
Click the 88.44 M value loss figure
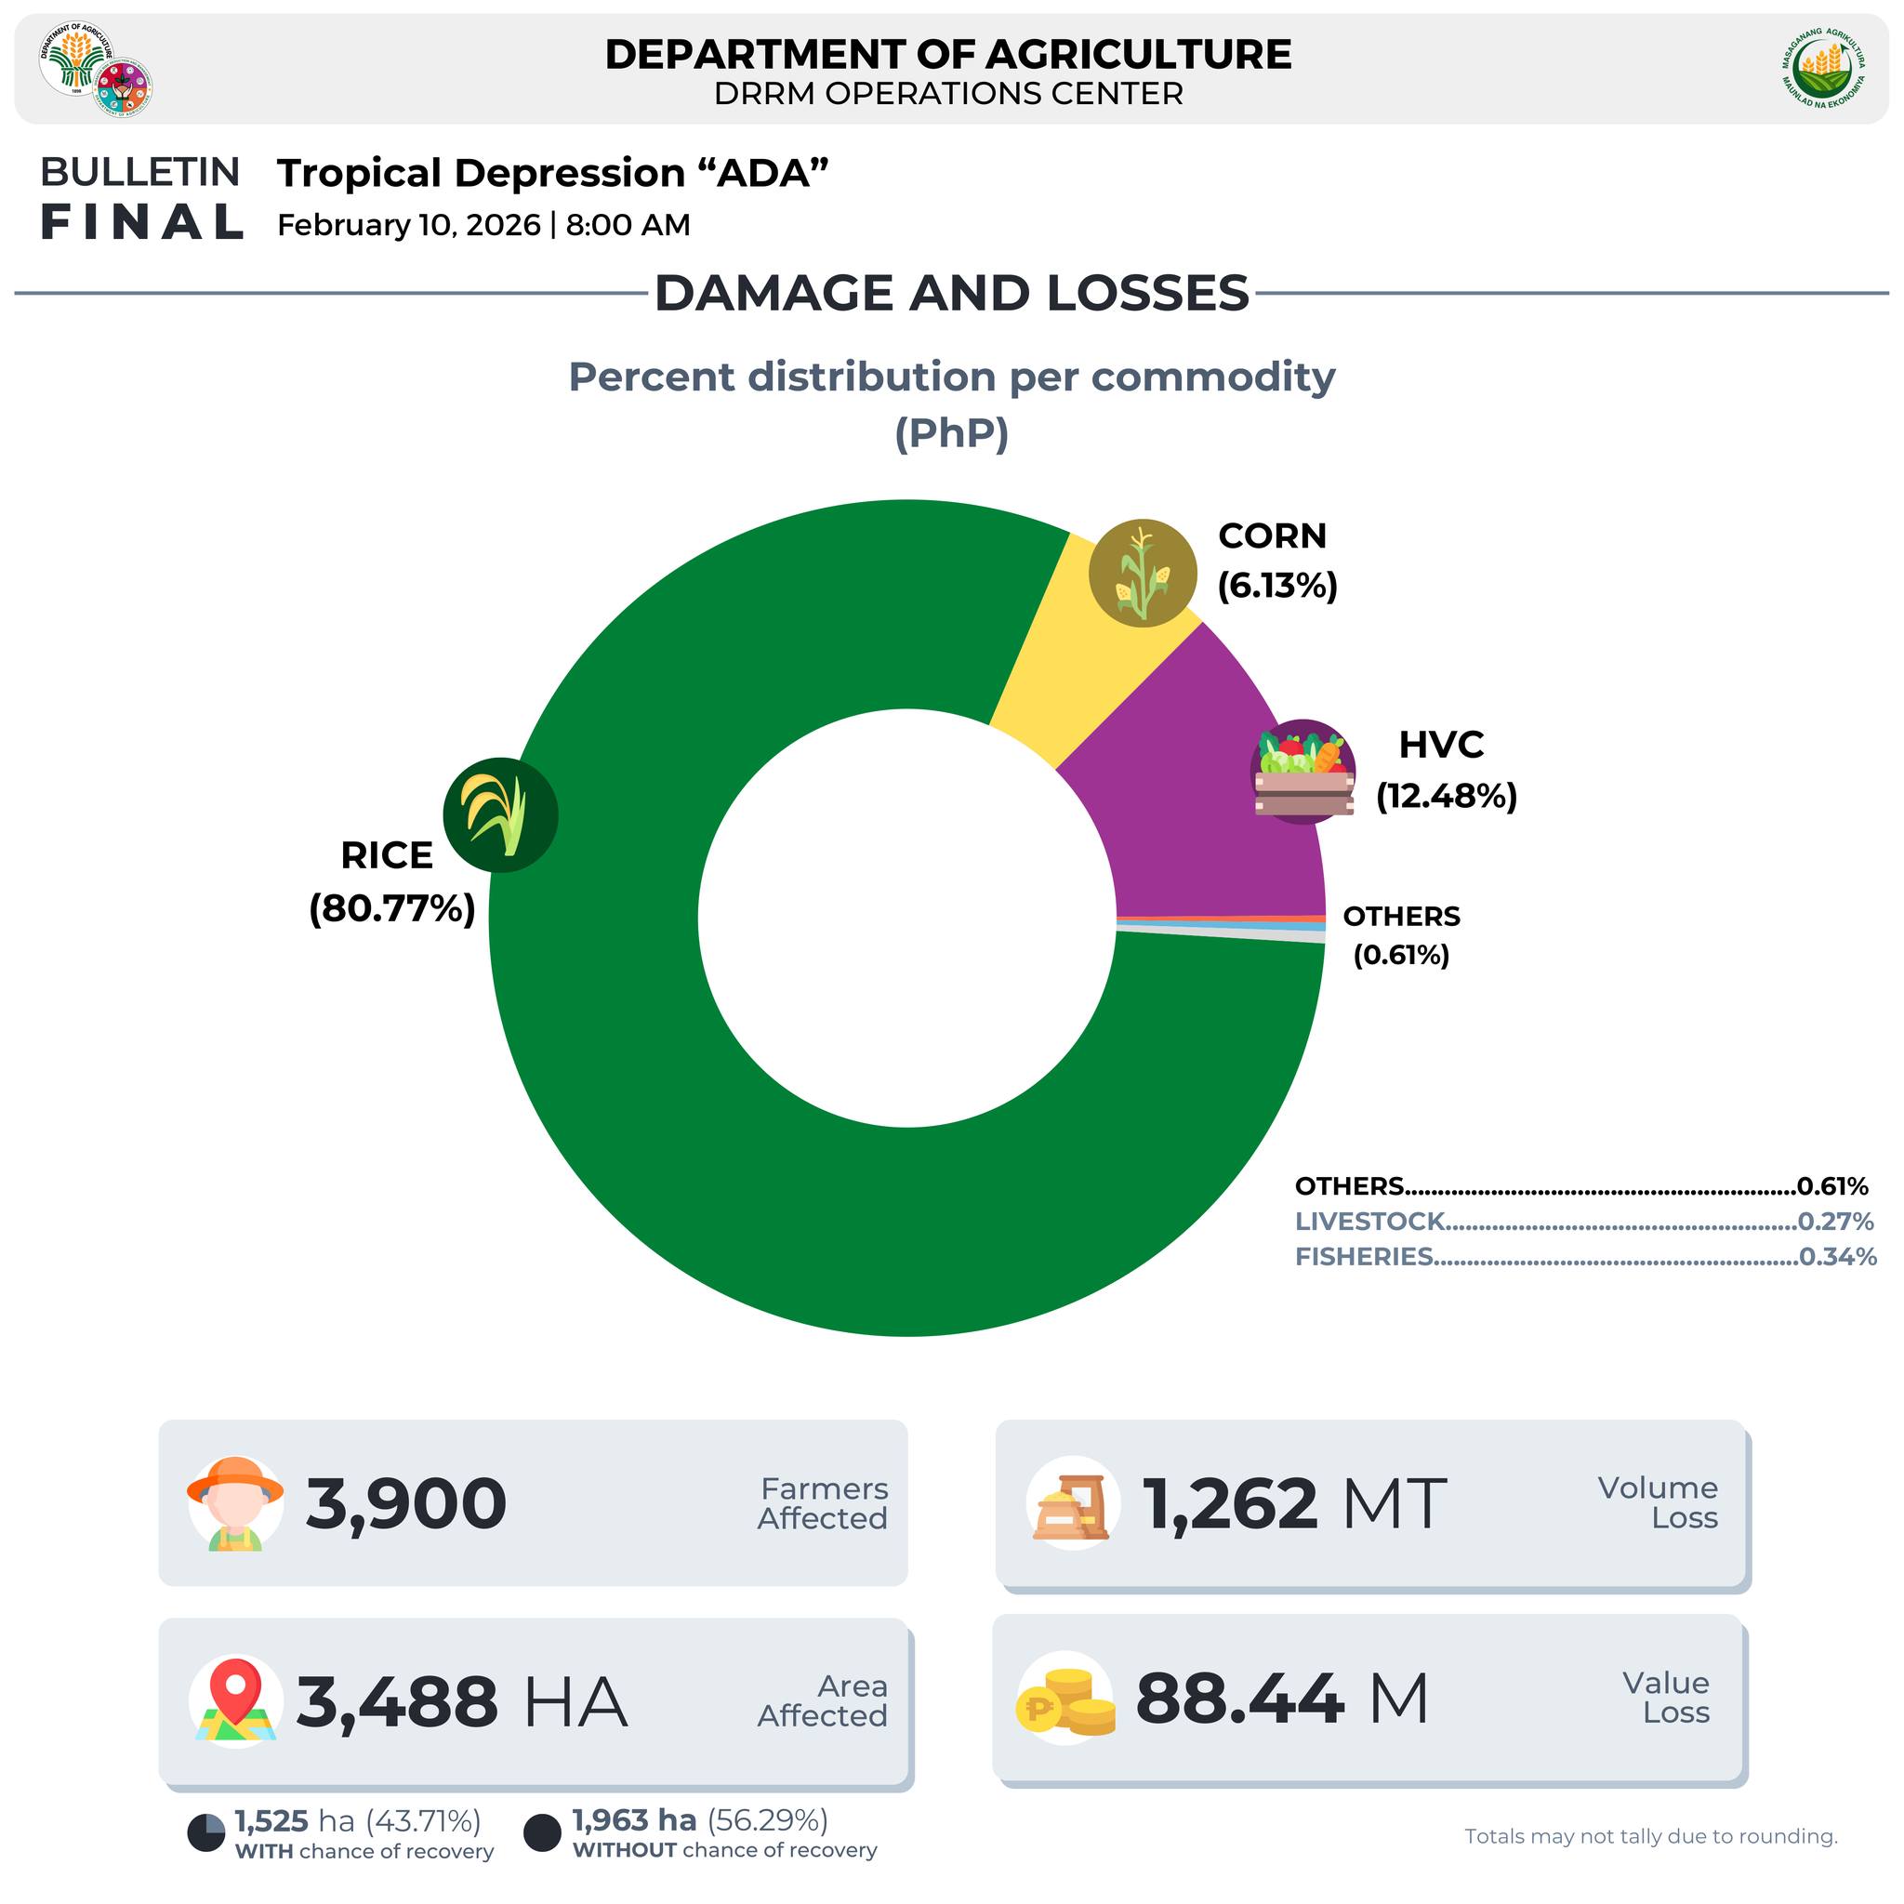pos(1282,1699)
